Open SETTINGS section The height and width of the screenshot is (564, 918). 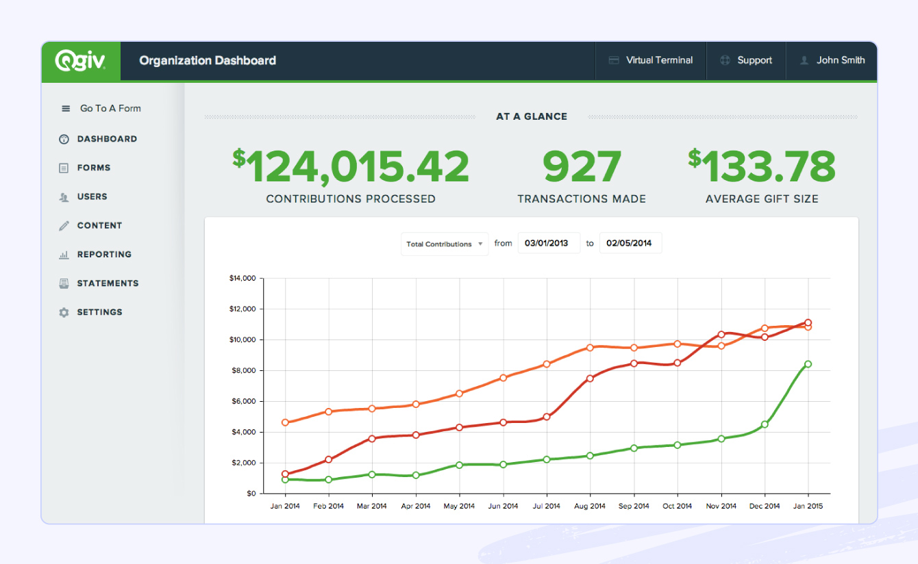click(99, 312)
